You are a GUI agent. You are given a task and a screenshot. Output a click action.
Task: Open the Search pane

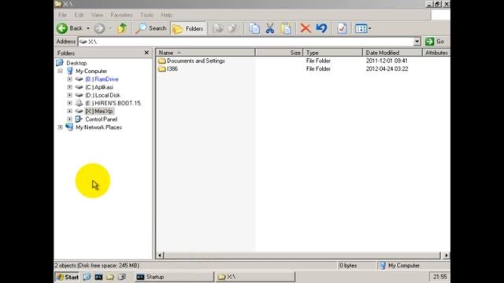click(x=150, y=28)
